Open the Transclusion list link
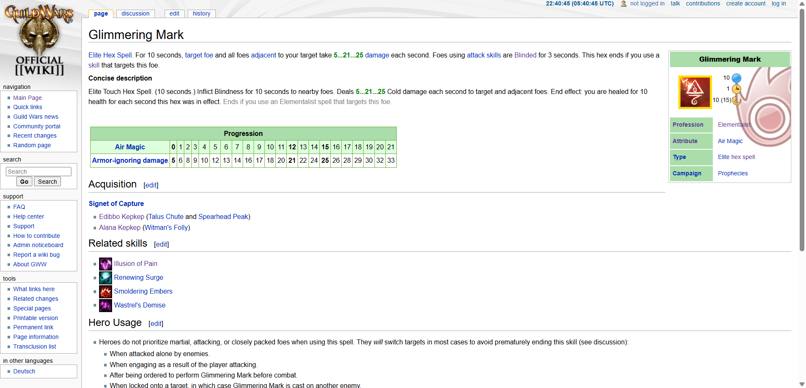 pyautogui.click(x=34, y=346)
